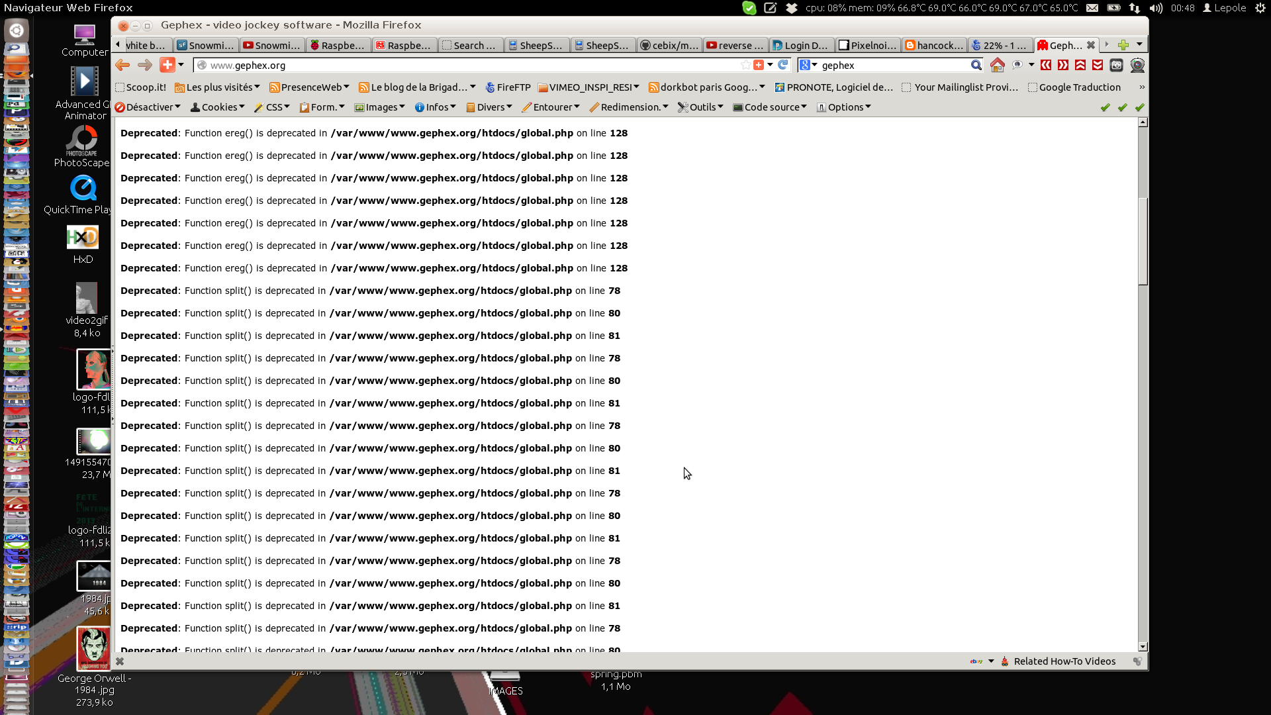The height and width of the screenshot is (715, 1271).
Task: Open a new tab with green plus
Action: (x=1123, y=45)
